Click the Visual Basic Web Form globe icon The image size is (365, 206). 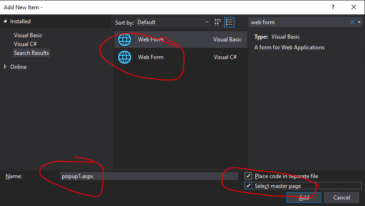pos(125,40)
